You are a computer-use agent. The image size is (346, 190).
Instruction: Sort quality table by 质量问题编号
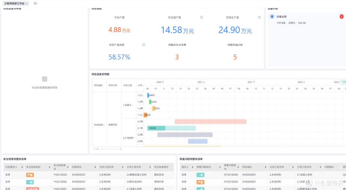click(238, 167)
